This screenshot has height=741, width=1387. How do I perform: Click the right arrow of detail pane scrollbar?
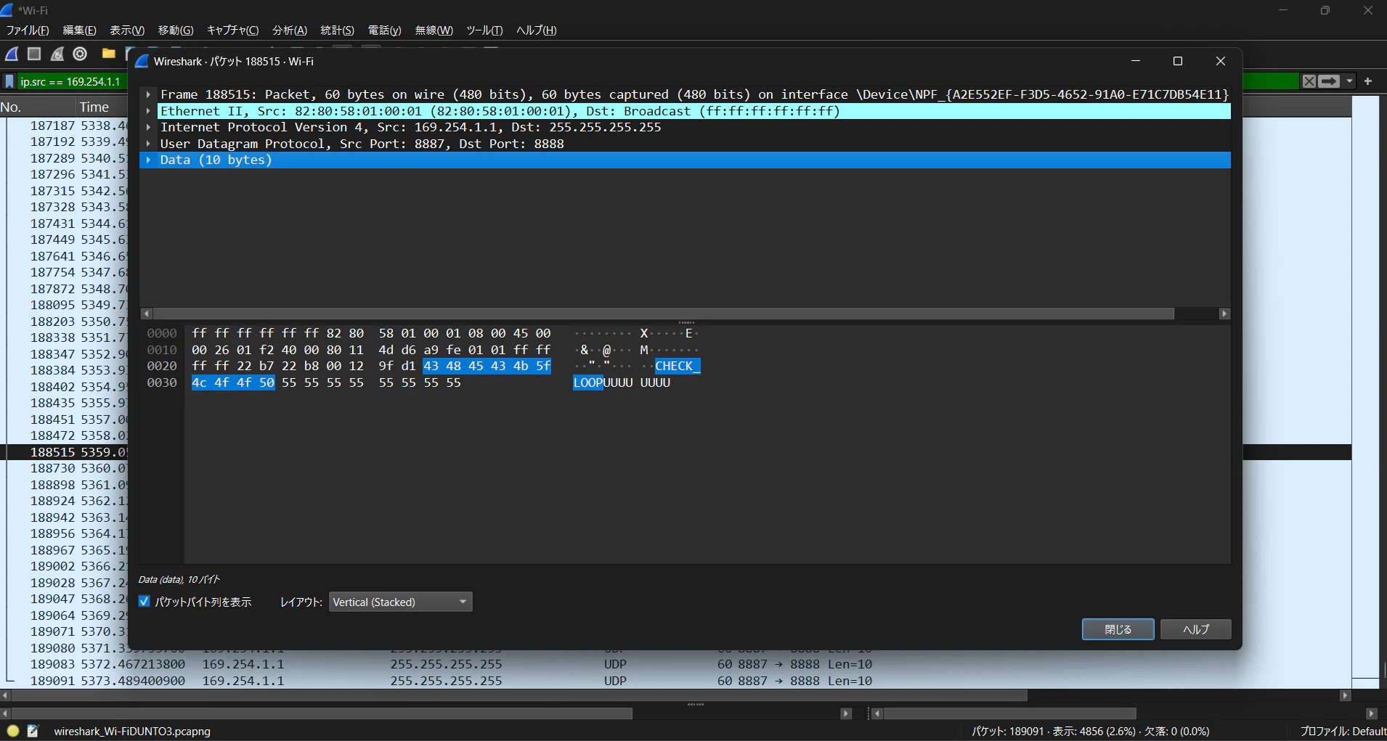coord(1224,314)
